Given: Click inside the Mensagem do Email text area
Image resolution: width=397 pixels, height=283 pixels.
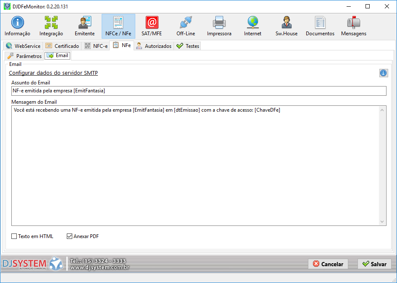Looking at the screenshot, I should 195,165.
